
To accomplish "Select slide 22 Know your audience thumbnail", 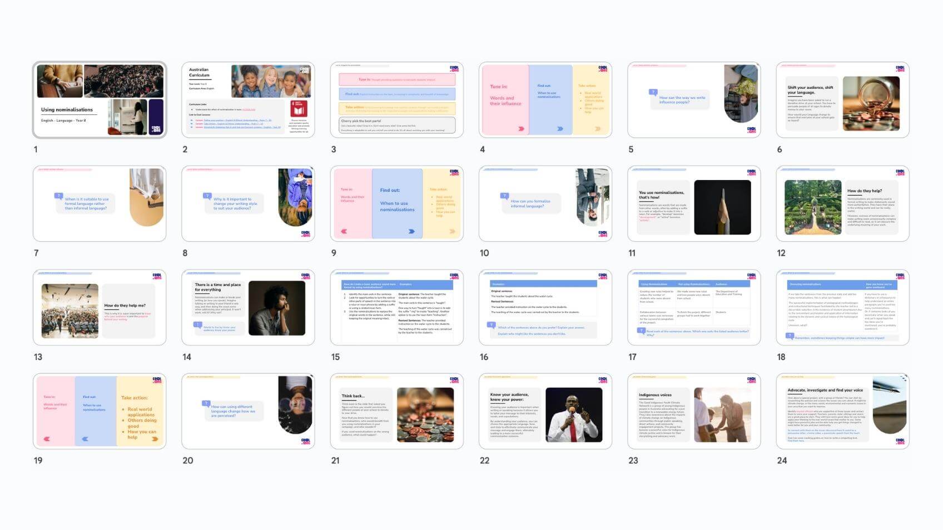I will tap(545, 411).
